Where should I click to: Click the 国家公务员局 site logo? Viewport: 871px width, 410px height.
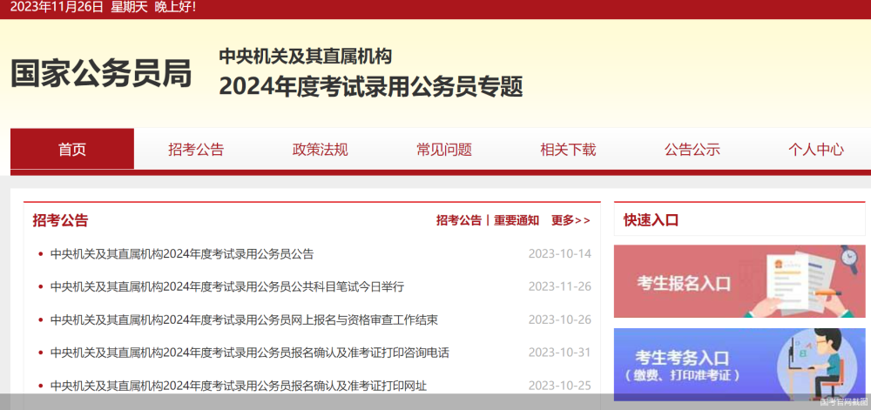101,74
